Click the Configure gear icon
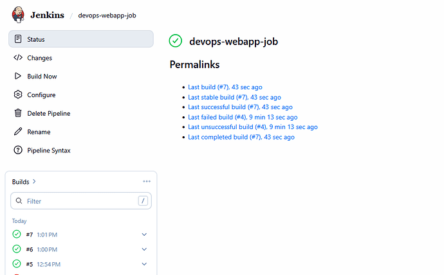The height and width of the screenshot is (275, 444). pos(18,95)
